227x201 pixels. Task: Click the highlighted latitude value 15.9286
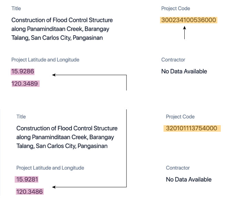coord(23,71)
